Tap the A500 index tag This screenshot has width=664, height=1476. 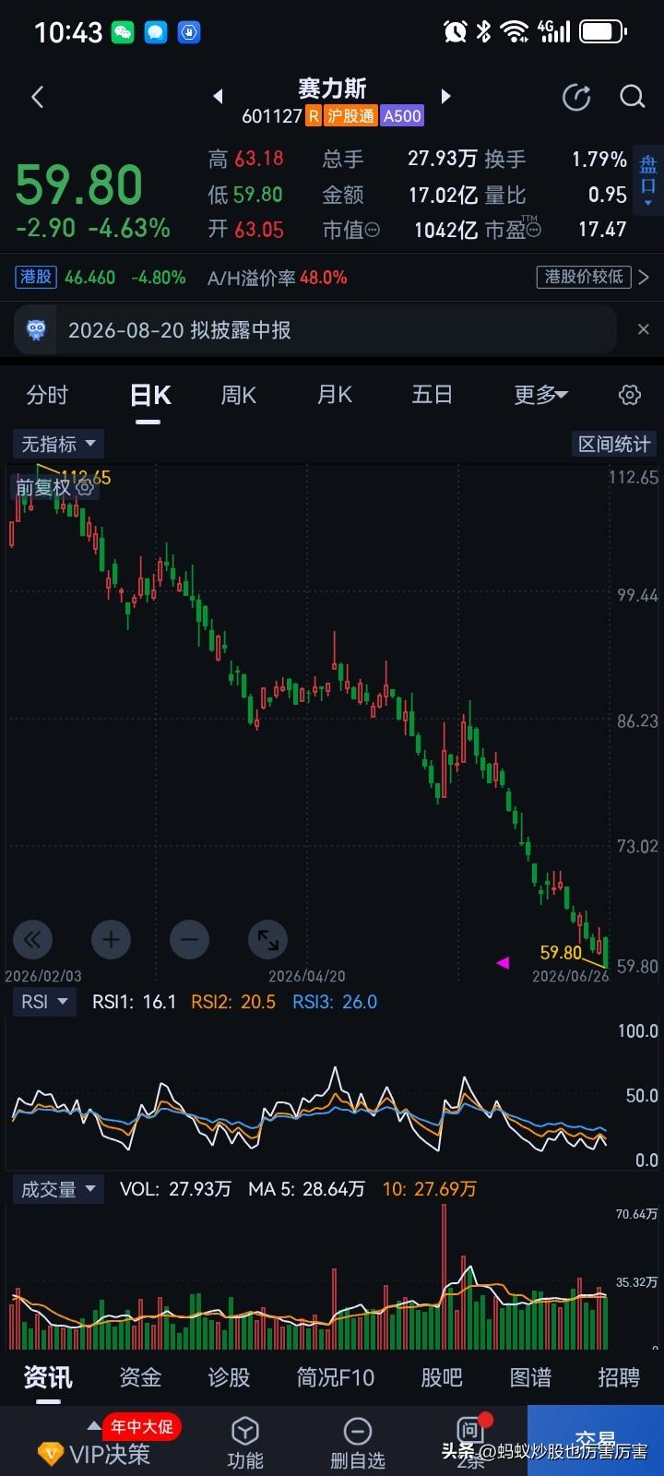pyautogui.click(x=402, y=116)
